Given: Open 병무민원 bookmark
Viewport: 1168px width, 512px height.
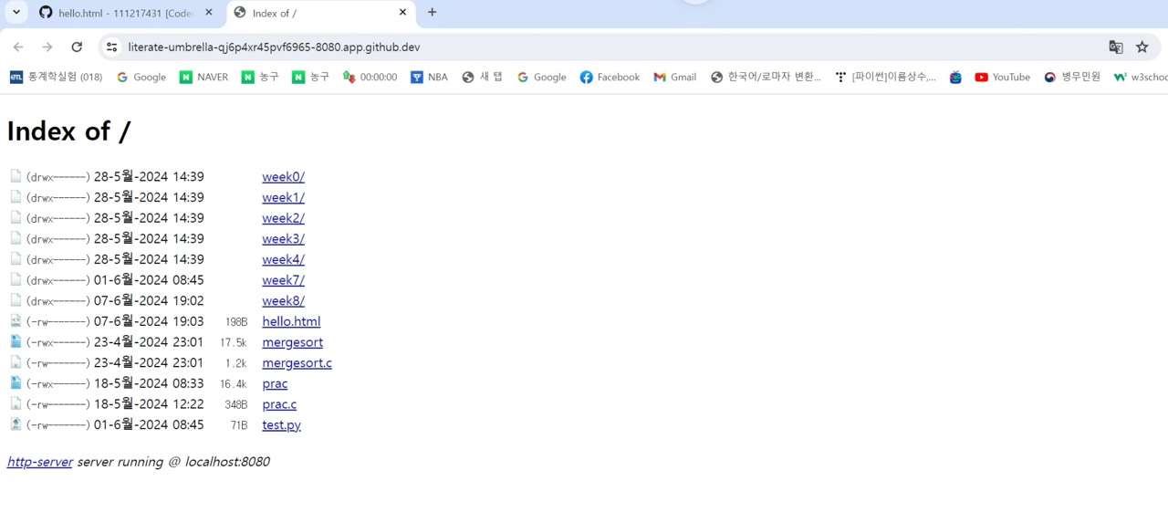Looking at the screenshot, I should click(1072, 78).
